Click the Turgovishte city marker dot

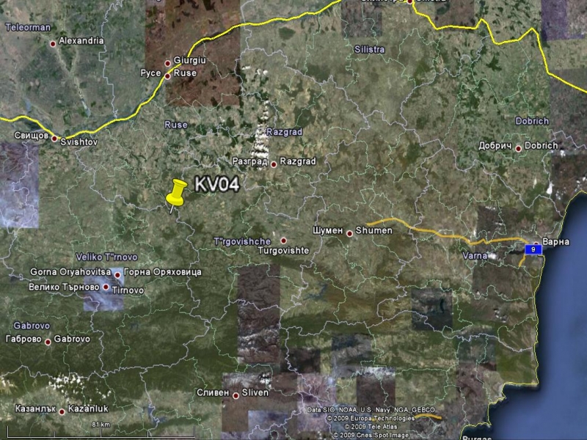[283, 241]
